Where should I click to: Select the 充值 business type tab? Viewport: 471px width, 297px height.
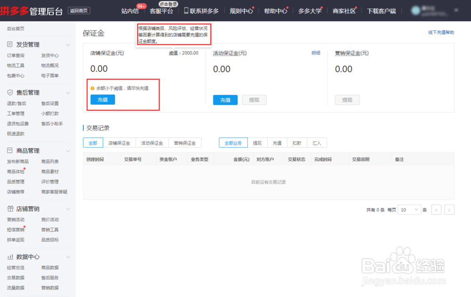point(277,143)
